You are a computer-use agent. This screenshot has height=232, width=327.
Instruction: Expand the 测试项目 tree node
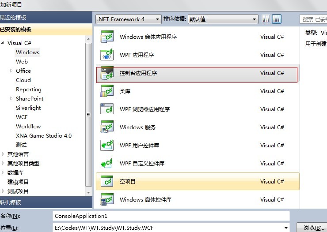[3, 191]
